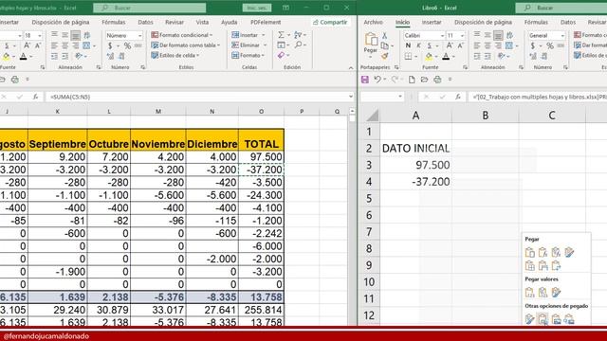The height and width of the screenshot is (341, 607).
Task: Open the Calibri font name dropdown in Libro6
Action: [x=442, y=36]
